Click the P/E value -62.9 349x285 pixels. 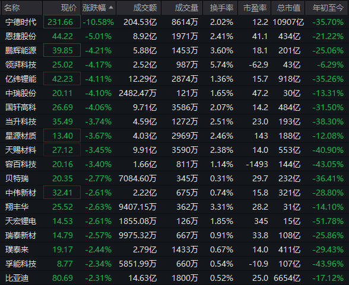click(x=258, y=65)
